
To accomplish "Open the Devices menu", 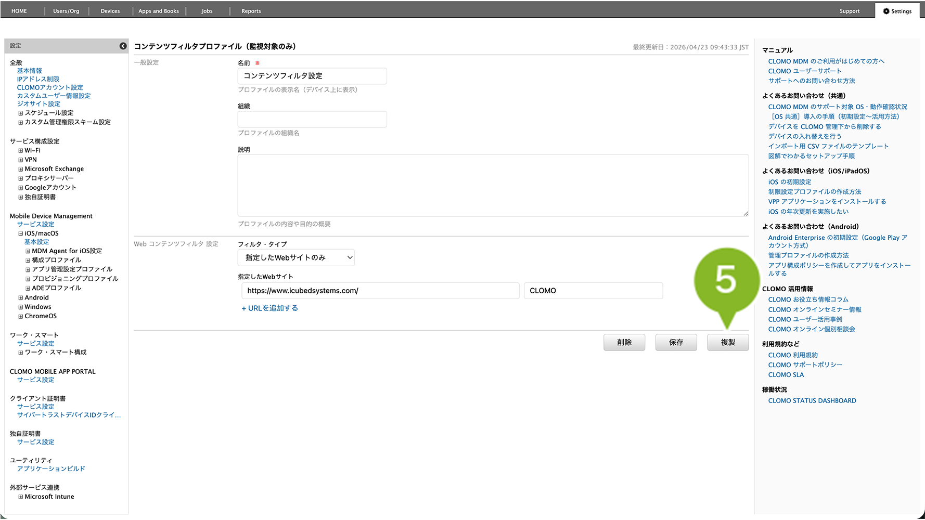I will pos(110,11).
